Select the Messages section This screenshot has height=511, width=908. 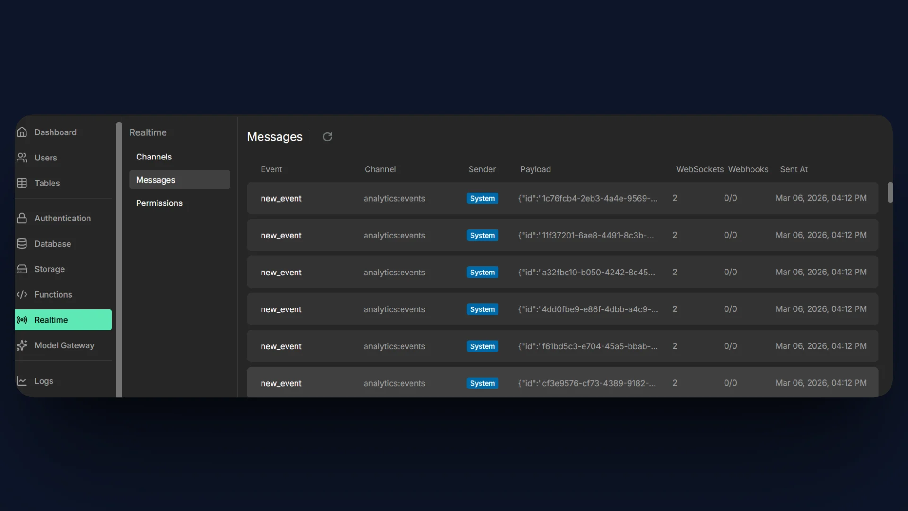(156, 180)
